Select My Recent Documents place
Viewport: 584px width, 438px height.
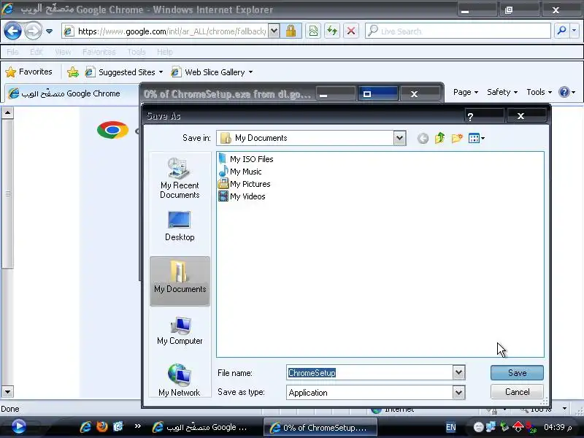[180, 178]
